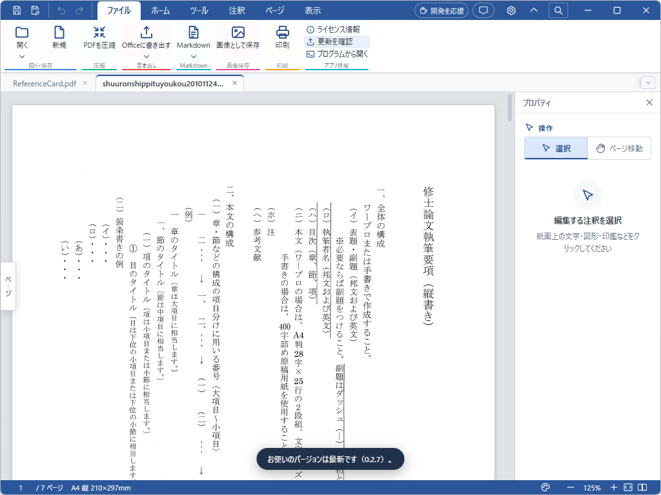Select the 選択 mode
The height and width of the screenshot is (495, 661).
click(556, 148)
